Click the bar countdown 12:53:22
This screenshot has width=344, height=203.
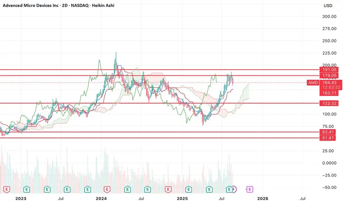tap(331, 87)
